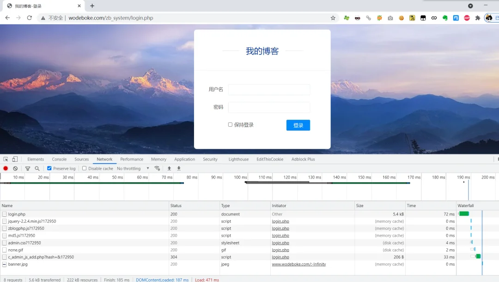Viewport: 499px width, 282px height.
Task: Open the Memory tab
Action: click(x=158, y=159)
